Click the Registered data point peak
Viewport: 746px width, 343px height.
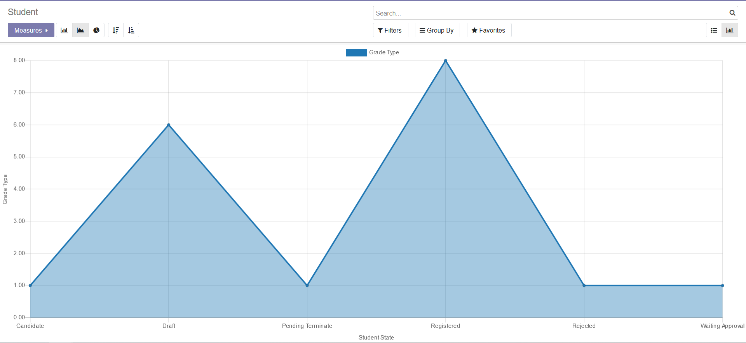click(x=446, y=61)
